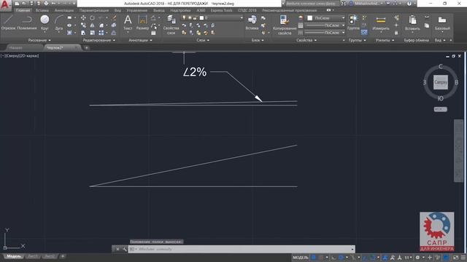Toggle clean screen icon in status bar
Viewport: 467px width, 262px height.
click(x=455, y=257)
